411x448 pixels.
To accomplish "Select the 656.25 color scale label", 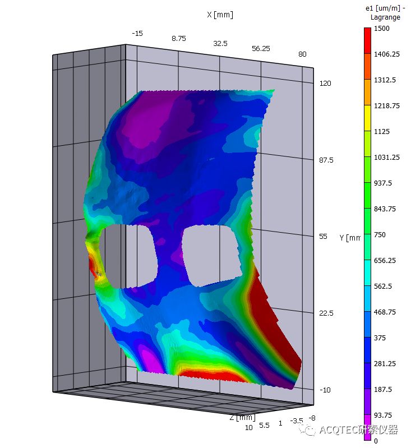I will 385,261.
